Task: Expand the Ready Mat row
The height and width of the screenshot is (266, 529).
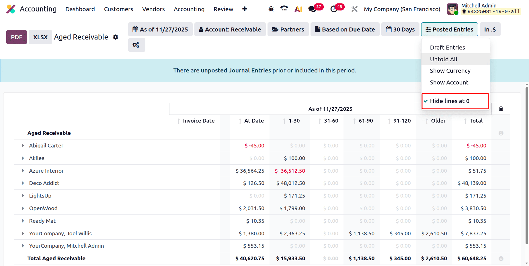Action: (x=23, y=221)
